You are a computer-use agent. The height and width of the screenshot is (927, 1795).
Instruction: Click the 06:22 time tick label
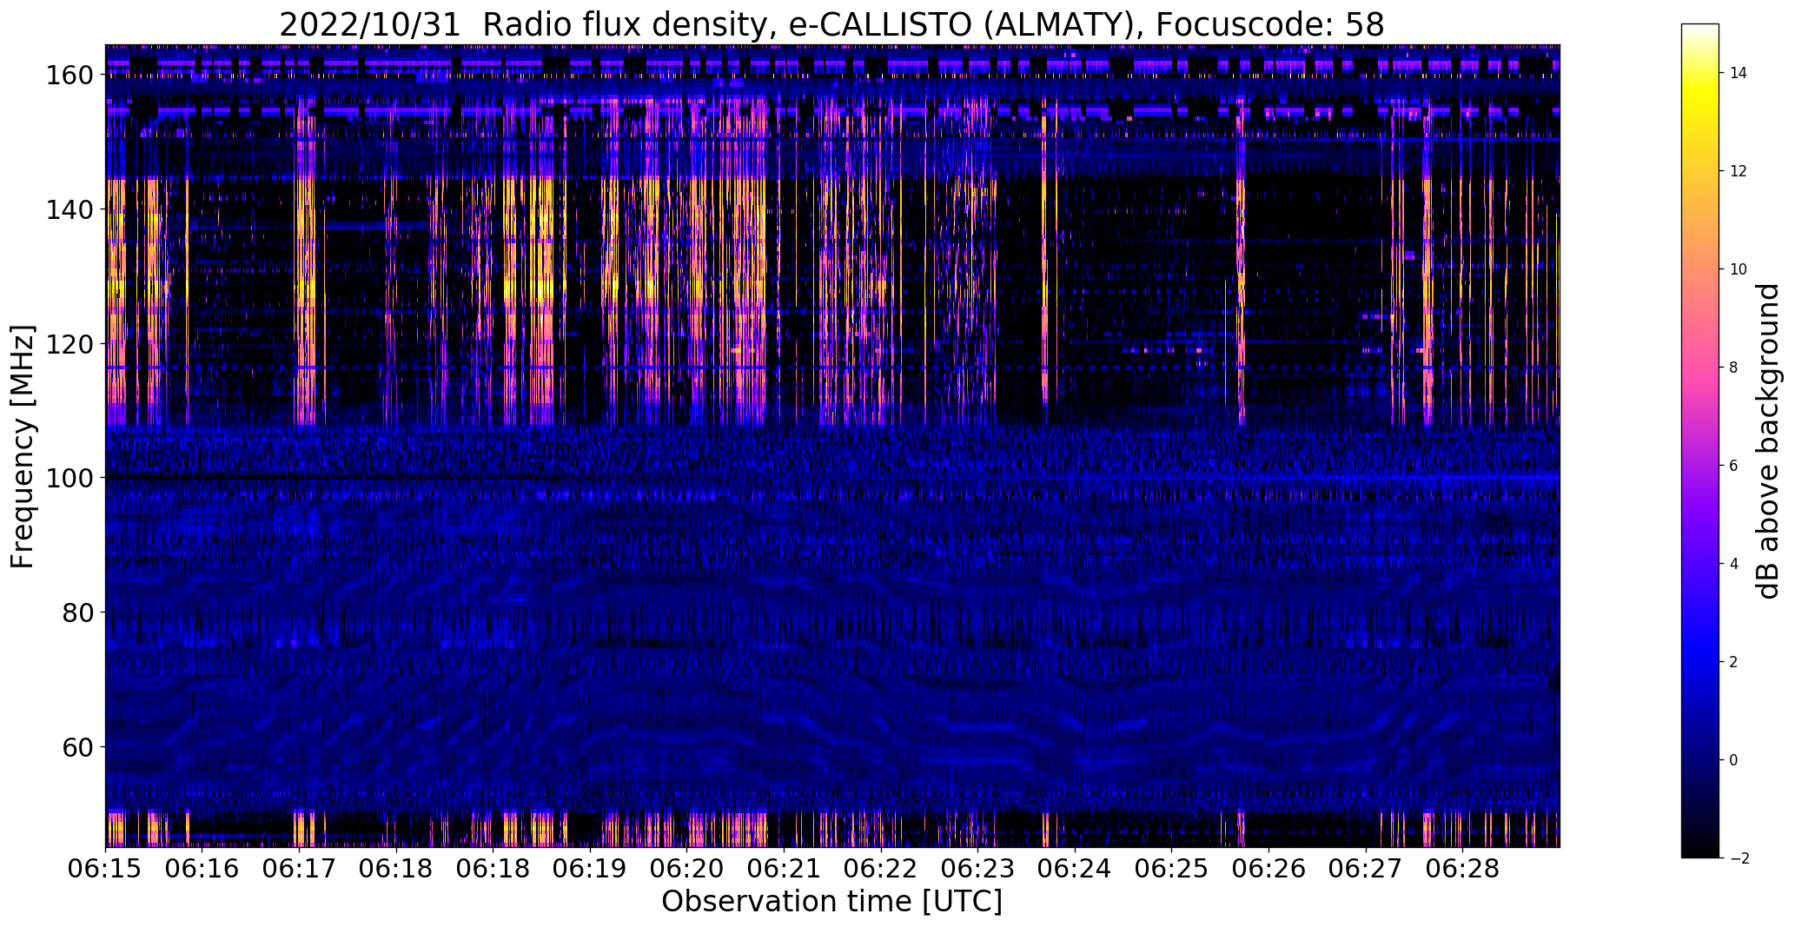881,870
